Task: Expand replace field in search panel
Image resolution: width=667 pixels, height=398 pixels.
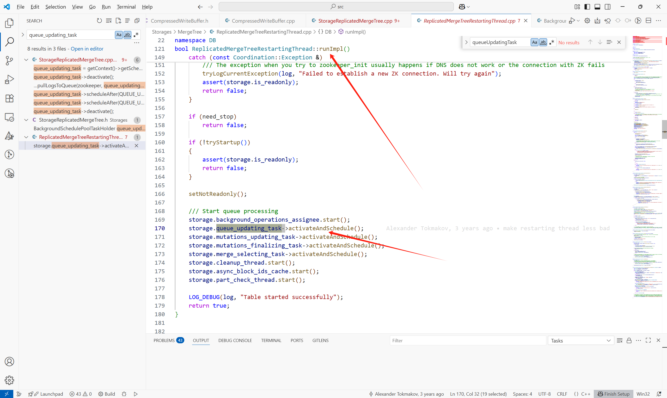Action: click(x=23, y=35)
